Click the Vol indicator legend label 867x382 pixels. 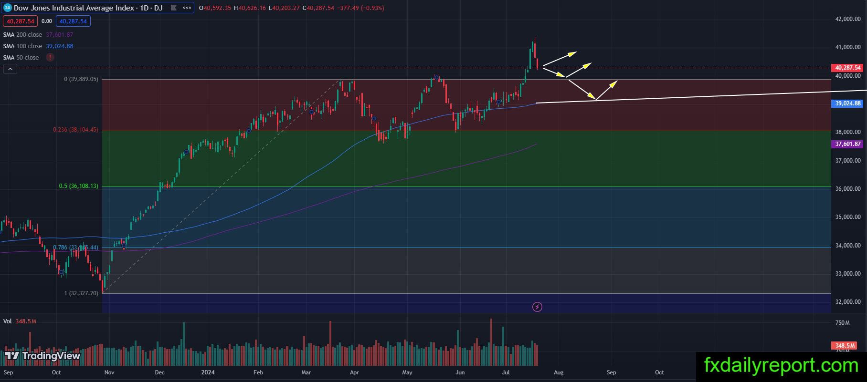pos(7,321)
